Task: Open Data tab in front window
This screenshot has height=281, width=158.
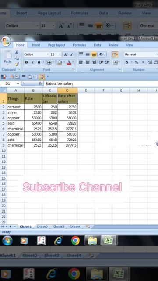Action: click(x=97, y=45)
